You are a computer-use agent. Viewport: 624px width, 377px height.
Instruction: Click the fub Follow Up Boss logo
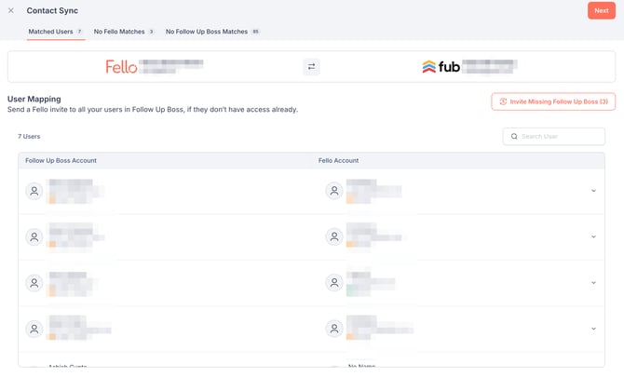coord(441,67)
